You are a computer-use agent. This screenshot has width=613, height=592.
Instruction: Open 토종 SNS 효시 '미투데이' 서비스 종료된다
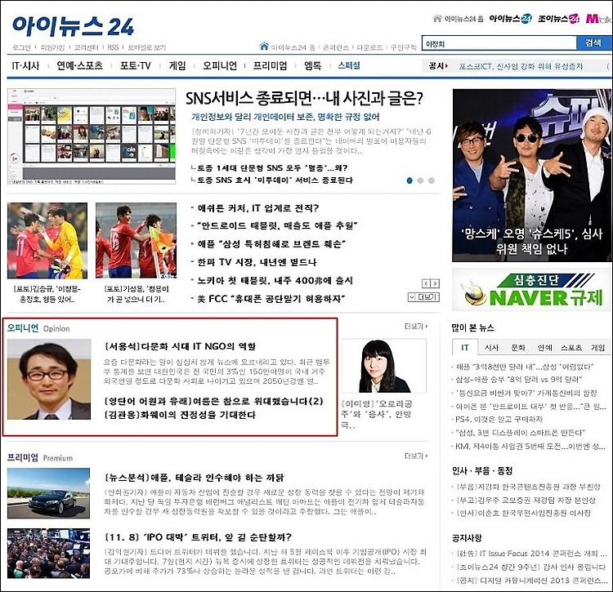275,180
